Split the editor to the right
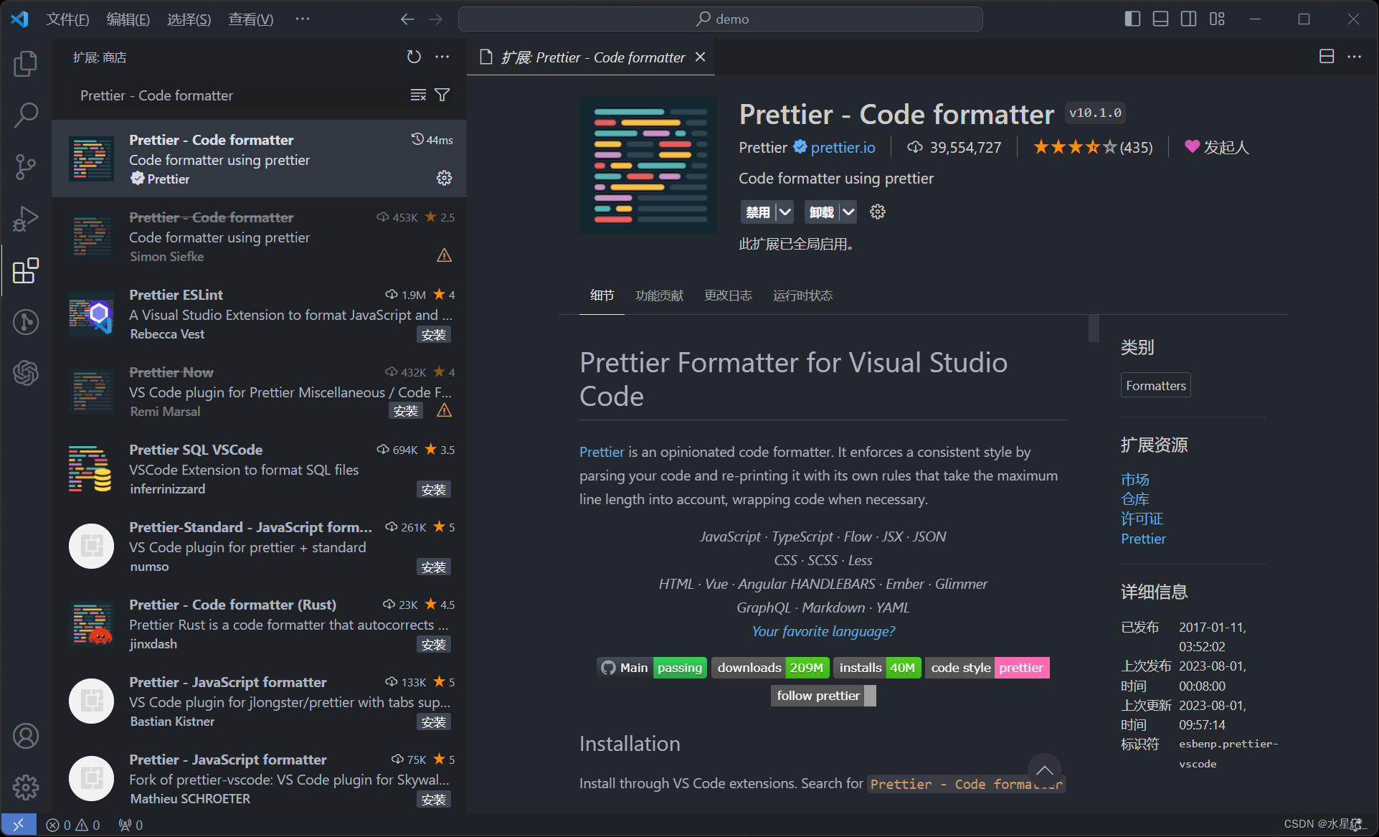This screenshot has width=1379, height=837. click(1327, 57)
